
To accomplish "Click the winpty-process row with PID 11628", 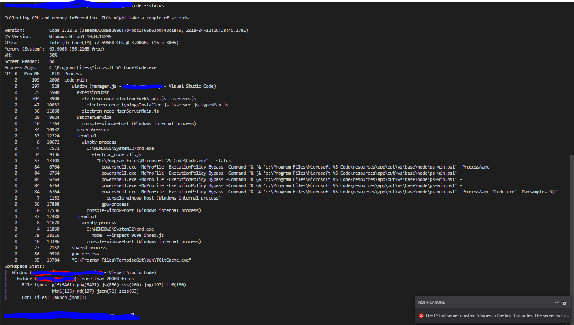I will (x=65, y=223).
